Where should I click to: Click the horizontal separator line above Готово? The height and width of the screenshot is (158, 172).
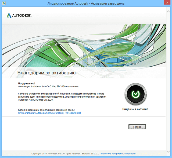(x=86, y=117)
